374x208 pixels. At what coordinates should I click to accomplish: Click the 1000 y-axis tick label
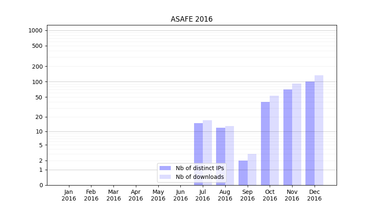(35, 30)
